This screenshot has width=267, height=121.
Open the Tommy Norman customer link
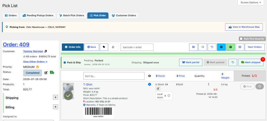[33, 51]
